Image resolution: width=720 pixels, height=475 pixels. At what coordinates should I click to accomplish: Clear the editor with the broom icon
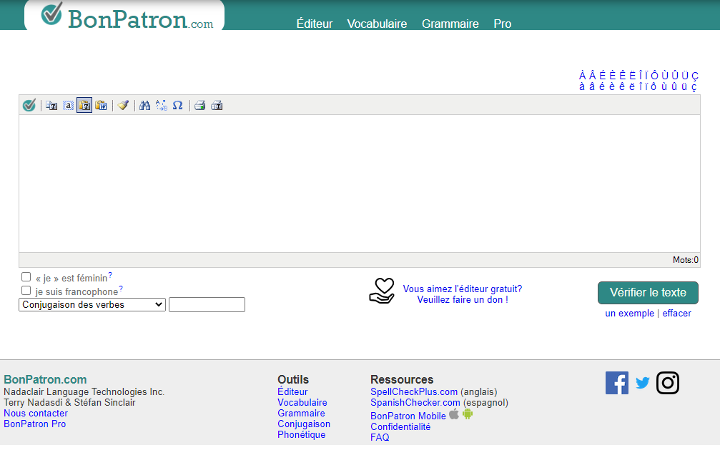tap(123, 105)
